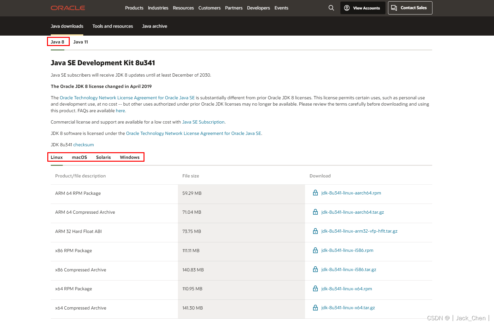The width and height of the screenshot is (494, 324).
Task: Download jdk-8u341-linux-x64.tar.gz
Action: coord(348,308)
